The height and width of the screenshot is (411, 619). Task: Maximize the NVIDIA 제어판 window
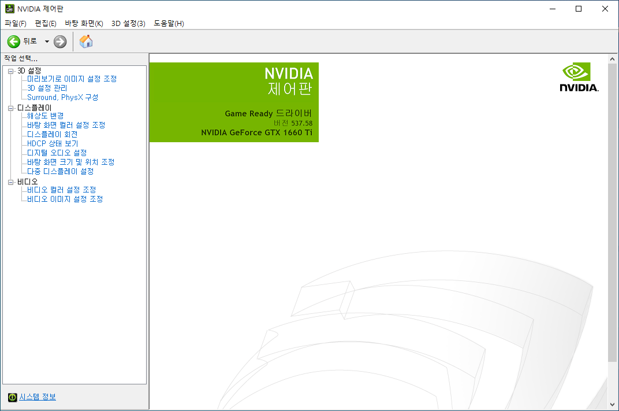579,9
